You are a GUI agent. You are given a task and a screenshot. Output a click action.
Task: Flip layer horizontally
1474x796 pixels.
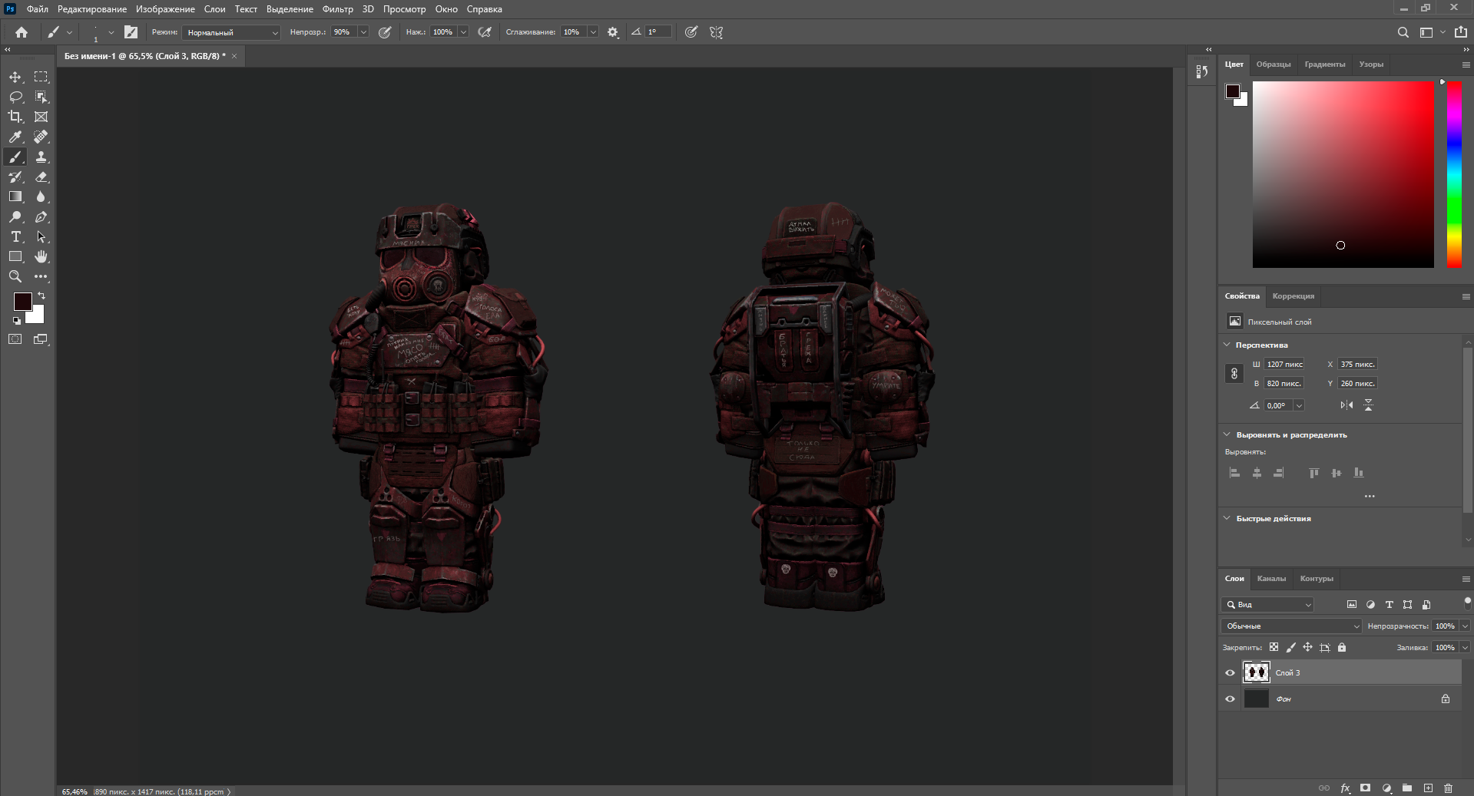pos(1346,405)
